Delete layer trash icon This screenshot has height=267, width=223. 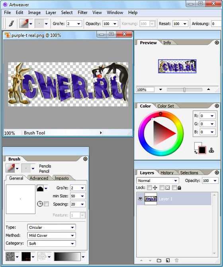coord(177,260)
